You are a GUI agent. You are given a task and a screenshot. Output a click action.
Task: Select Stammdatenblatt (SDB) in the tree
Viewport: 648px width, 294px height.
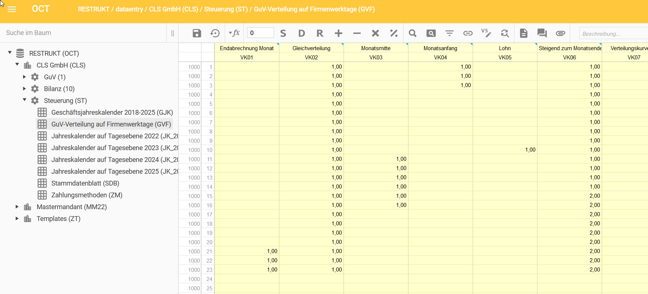click(85, 183)
